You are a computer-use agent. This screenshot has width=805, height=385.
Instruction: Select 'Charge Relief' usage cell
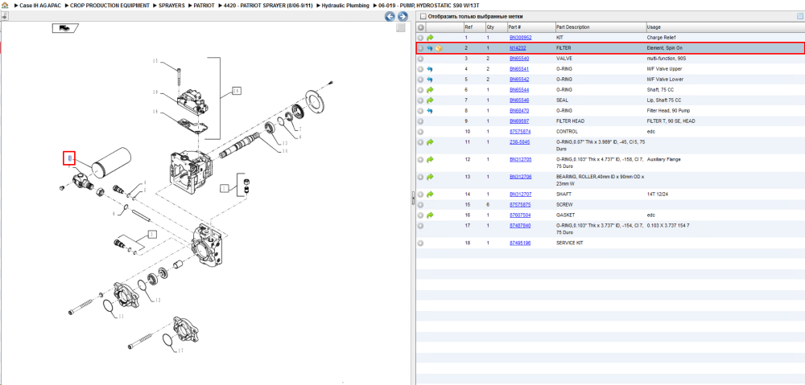pos(661,38)
